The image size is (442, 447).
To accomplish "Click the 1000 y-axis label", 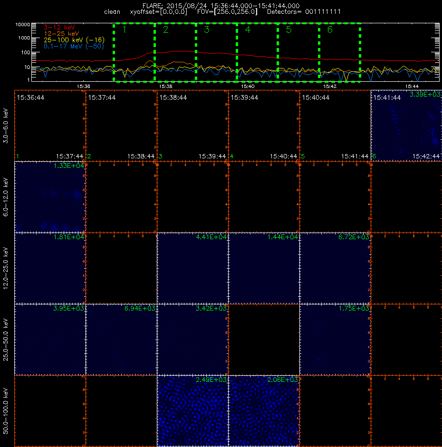I will click(x=24, y=38).
